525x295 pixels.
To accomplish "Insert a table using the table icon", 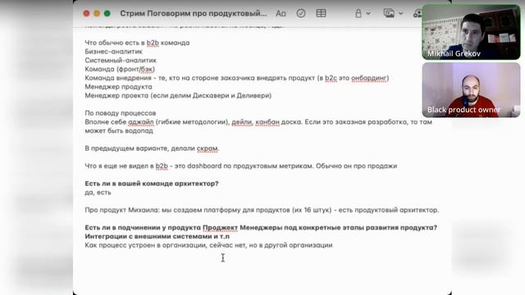I will (x=321, y=13).
